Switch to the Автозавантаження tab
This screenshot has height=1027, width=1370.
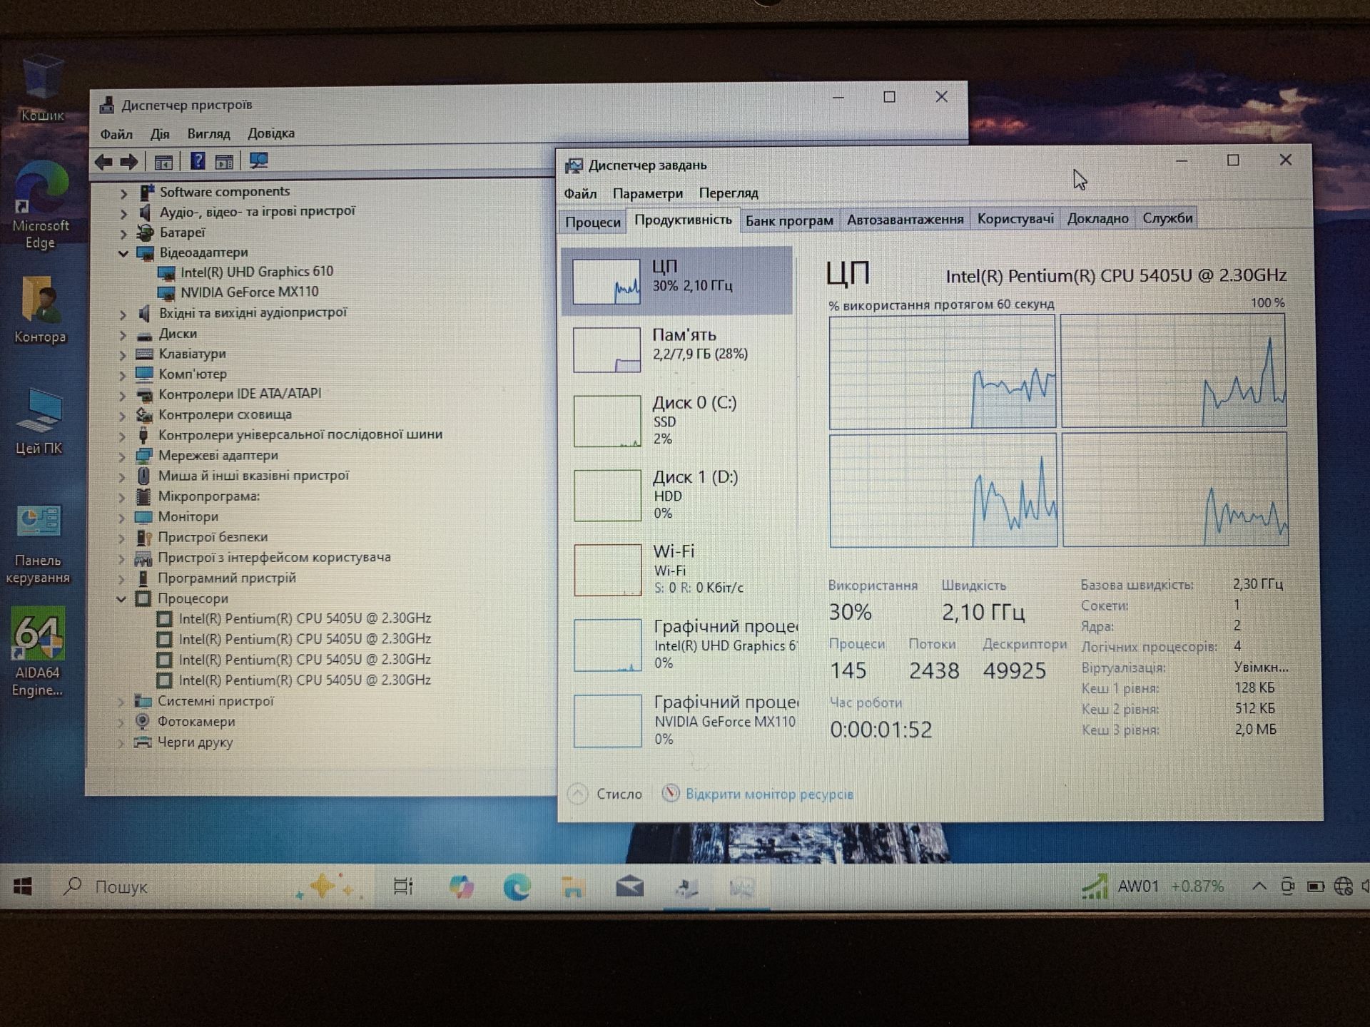905,220
